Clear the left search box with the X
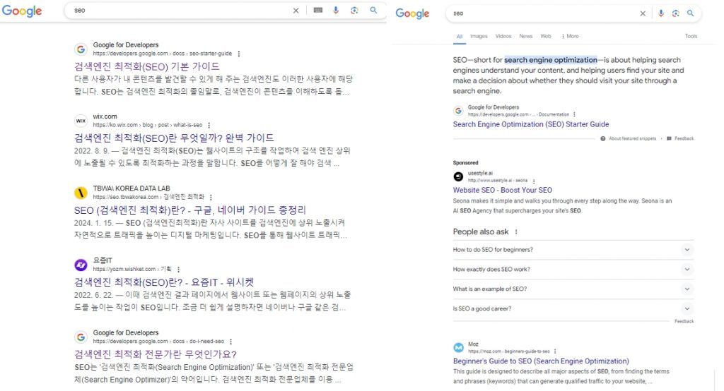The width and height of the screenshot is (724, 391). [296, 11]
